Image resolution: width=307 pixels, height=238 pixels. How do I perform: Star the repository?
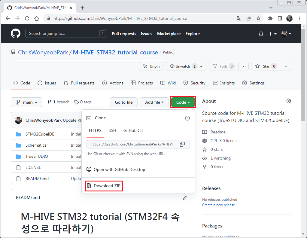pos(266,66)
